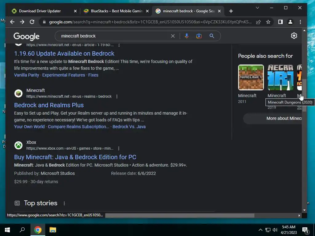Open a new browser tab
The height and width of the screenshot is (236, 315).
231,11
